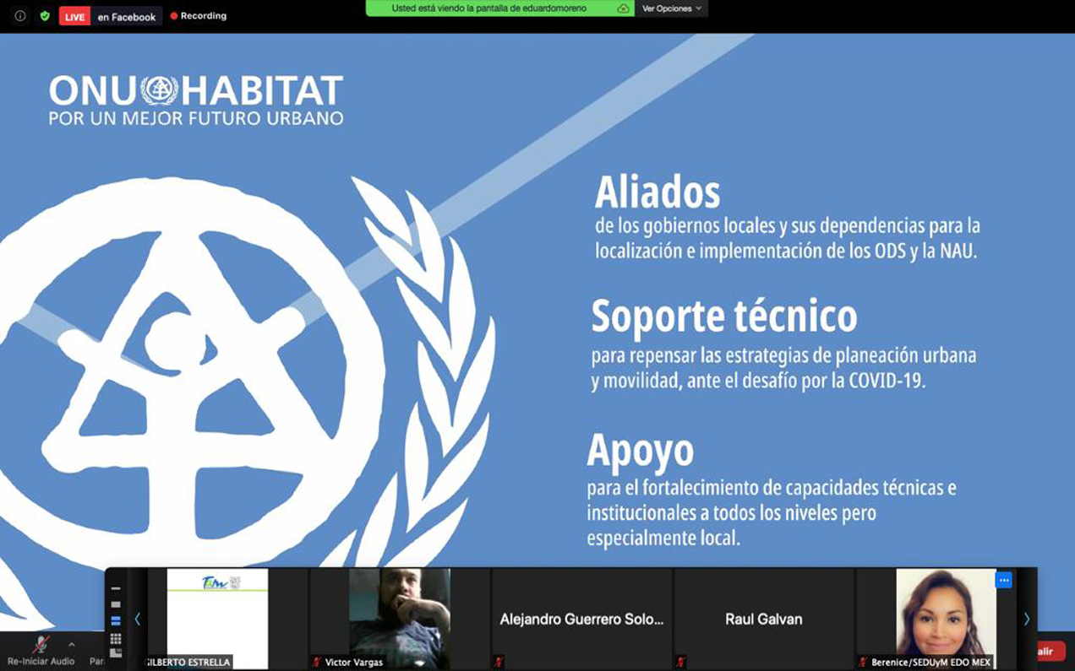The height and width of the screenshot is (671, 1075).
Task: Click the meeting info icon
Action: pyautogui.click(x=20, y=16)
